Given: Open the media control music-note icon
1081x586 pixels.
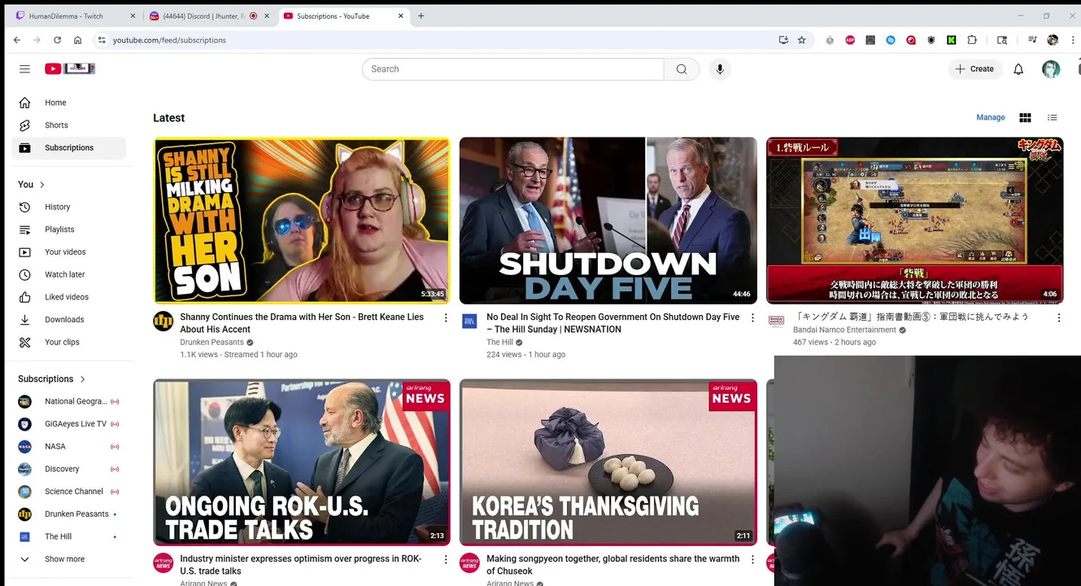Looking at the screenshot, I should (1032, 40).
